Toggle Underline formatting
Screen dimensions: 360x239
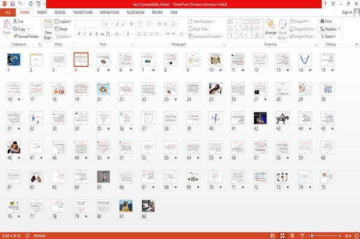pyautogui.click(x=91, y=34)
